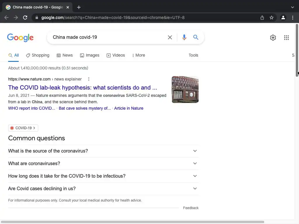
Task: Open the tab search chevron in the title bar
Action: (293, 7)
